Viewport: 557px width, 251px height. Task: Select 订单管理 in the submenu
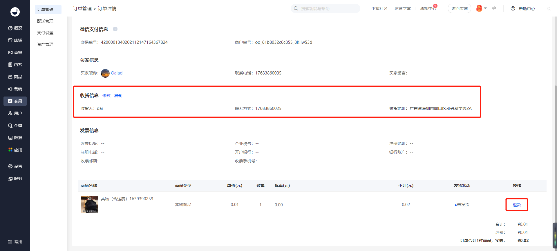tap(48, 10)
